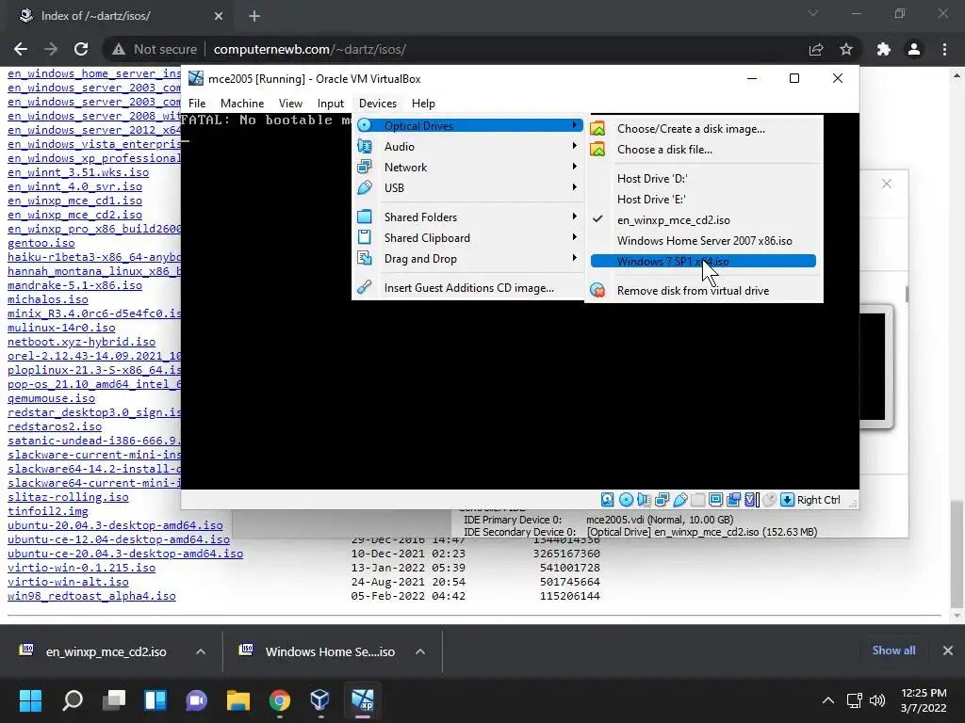965x723 pixels.
Task: Open the View menu
Action: click(290, 104)
